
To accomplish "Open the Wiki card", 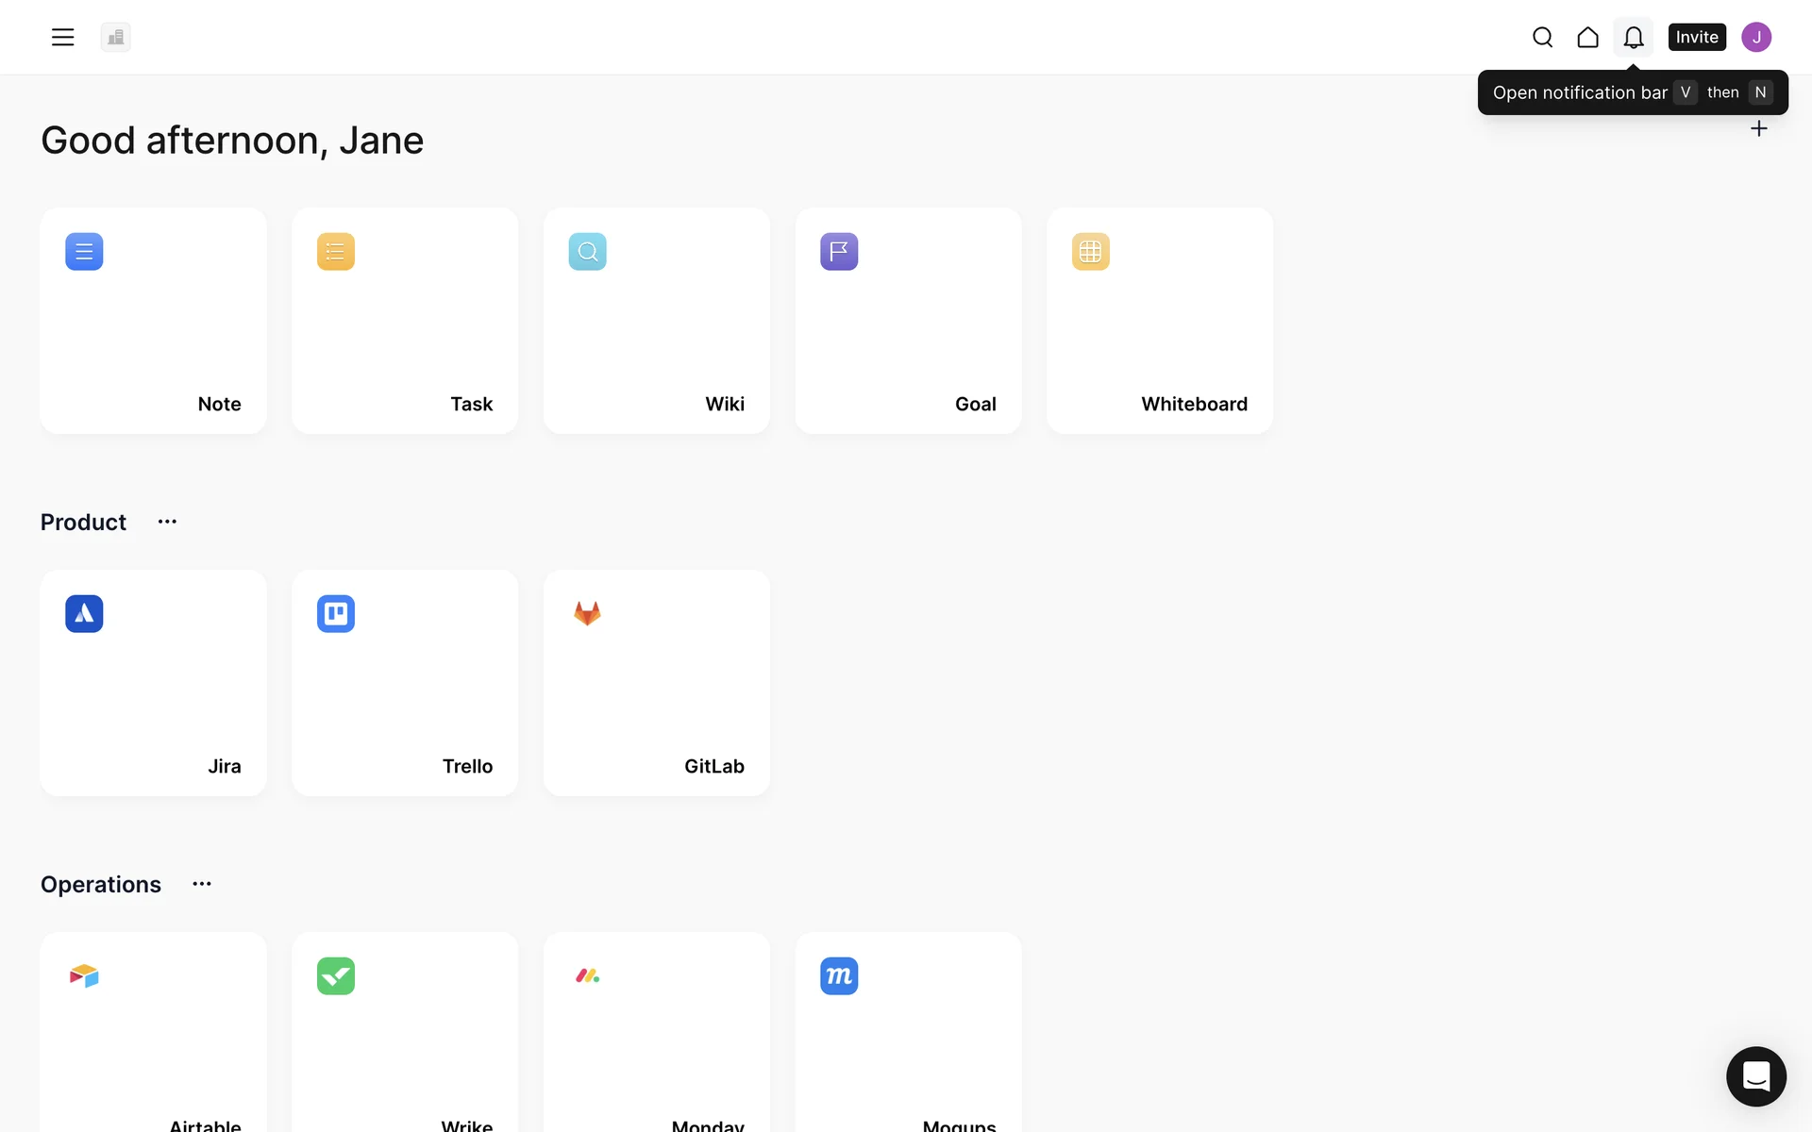I will (x=657, y=321).
